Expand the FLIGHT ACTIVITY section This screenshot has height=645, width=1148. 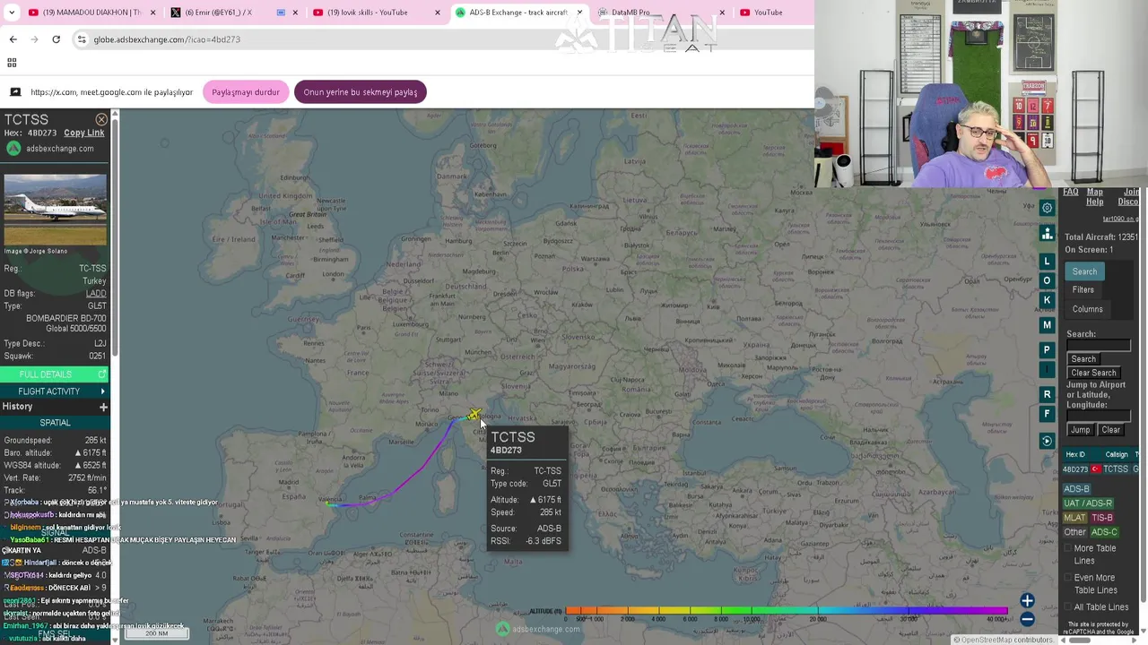pos(55,391)
